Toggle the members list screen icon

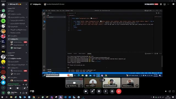[x=164, y=4]
